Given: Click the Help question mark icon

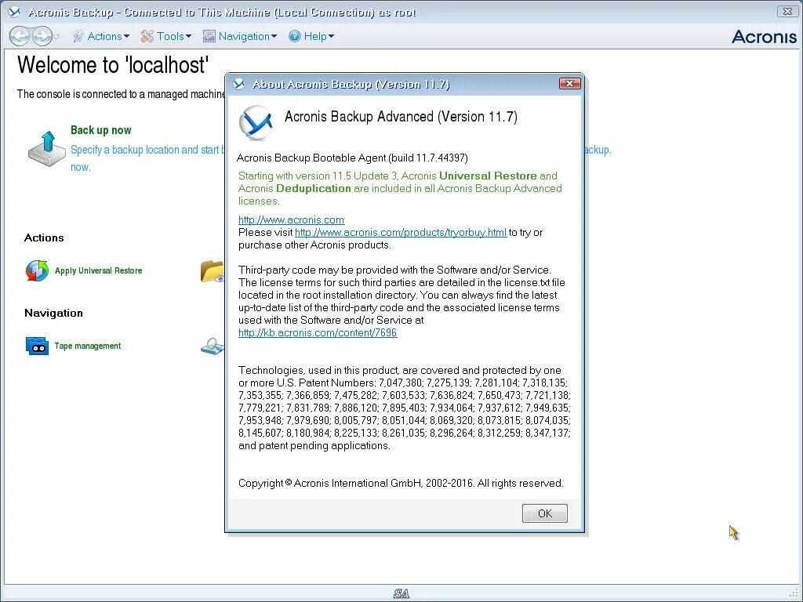Looking at the screenshot, I should pos(295,36).
